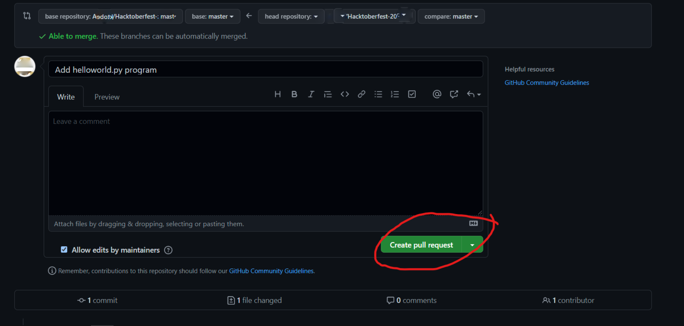Add a bulleted list icon

pyautogui.click(x=378, y=94)
